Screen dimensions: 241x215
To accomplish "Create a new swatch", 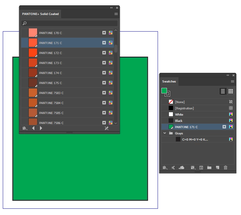I will click(218, 167).
